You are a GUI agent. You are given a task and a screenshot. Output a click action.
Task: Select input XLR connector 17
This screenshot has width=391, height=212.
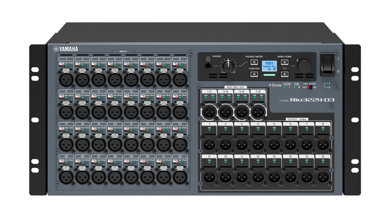(x=66, y=144)
